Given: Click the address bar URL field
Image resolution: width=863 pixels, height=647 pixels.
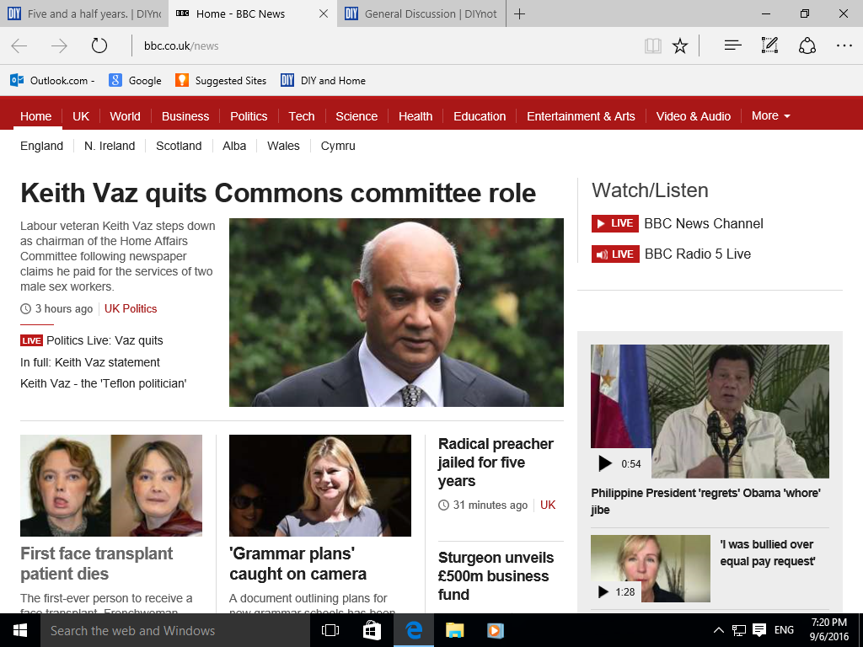Looking at the screenshot, I should [379, 45].
